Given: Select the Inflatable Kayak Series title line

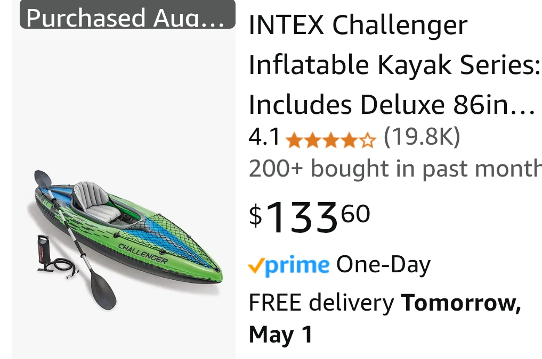Looking at the screenshot, I should tap(394, 64).
